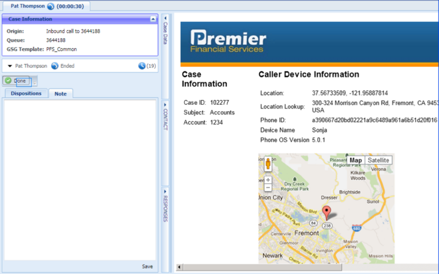Screen dimensions: 439x274
Task: Click the Save button under notes
Action: click(x=147, y=266)
